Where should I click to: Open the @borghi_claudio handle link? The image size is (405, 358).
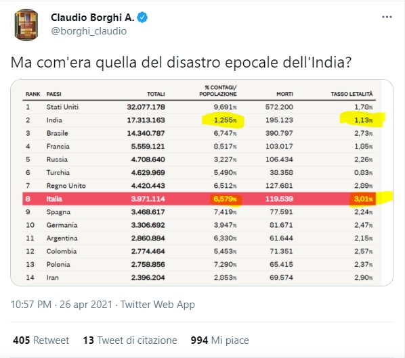(x=89, y=31)
